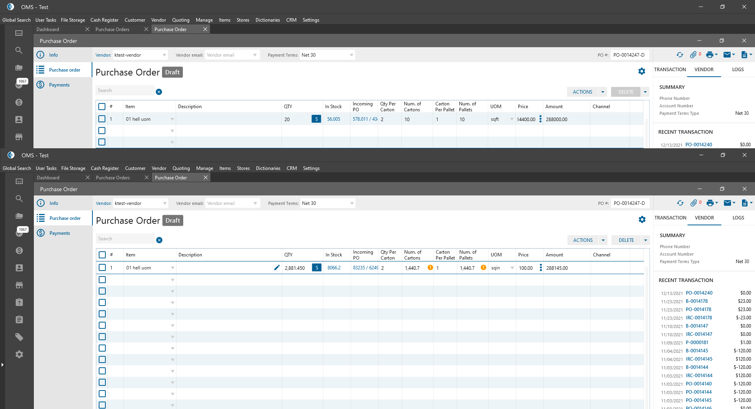The width and height of the screenshot is (755, 409).
Task: Switch to the LOGS tab in the lower window
Action: (x=738, y=218)
